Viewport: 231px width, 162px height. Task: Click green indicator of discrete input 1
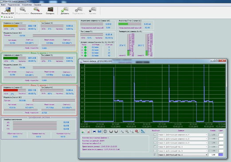click(85, 47)
